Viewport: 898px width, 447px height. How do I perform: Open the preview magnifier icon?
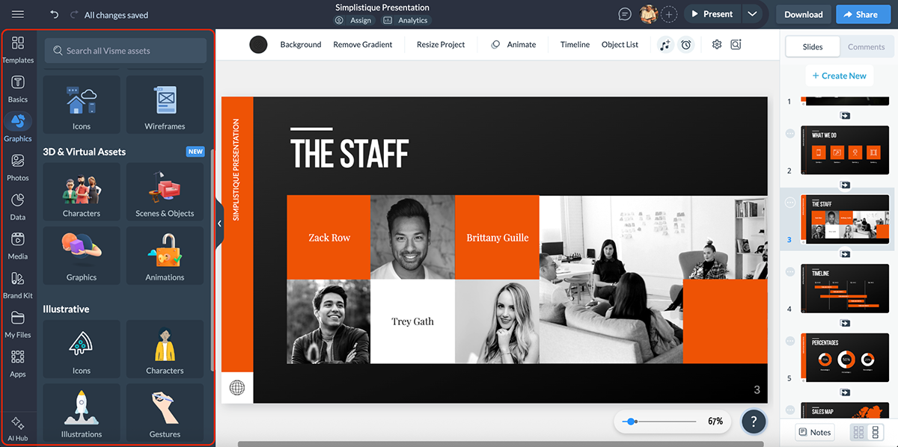(736, 44)
